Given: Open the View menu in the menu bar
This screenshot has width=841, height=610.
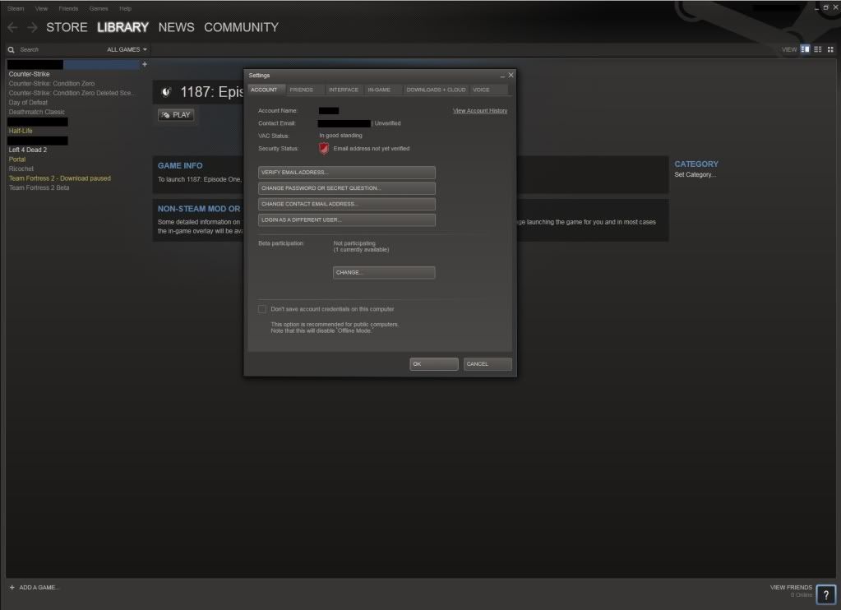Looking at the screenshot, I should click(x=41, y=8).
